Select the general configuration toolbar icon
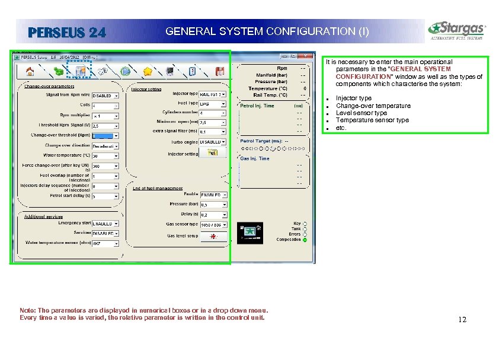The image size is (499, 353). 80,71
